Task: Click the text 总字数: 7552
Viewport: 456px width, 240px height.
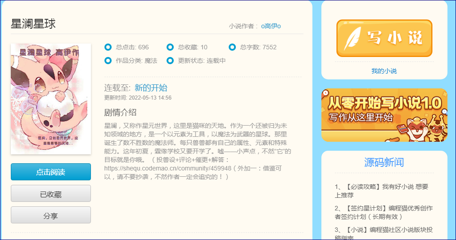Action: click(258, 47)
